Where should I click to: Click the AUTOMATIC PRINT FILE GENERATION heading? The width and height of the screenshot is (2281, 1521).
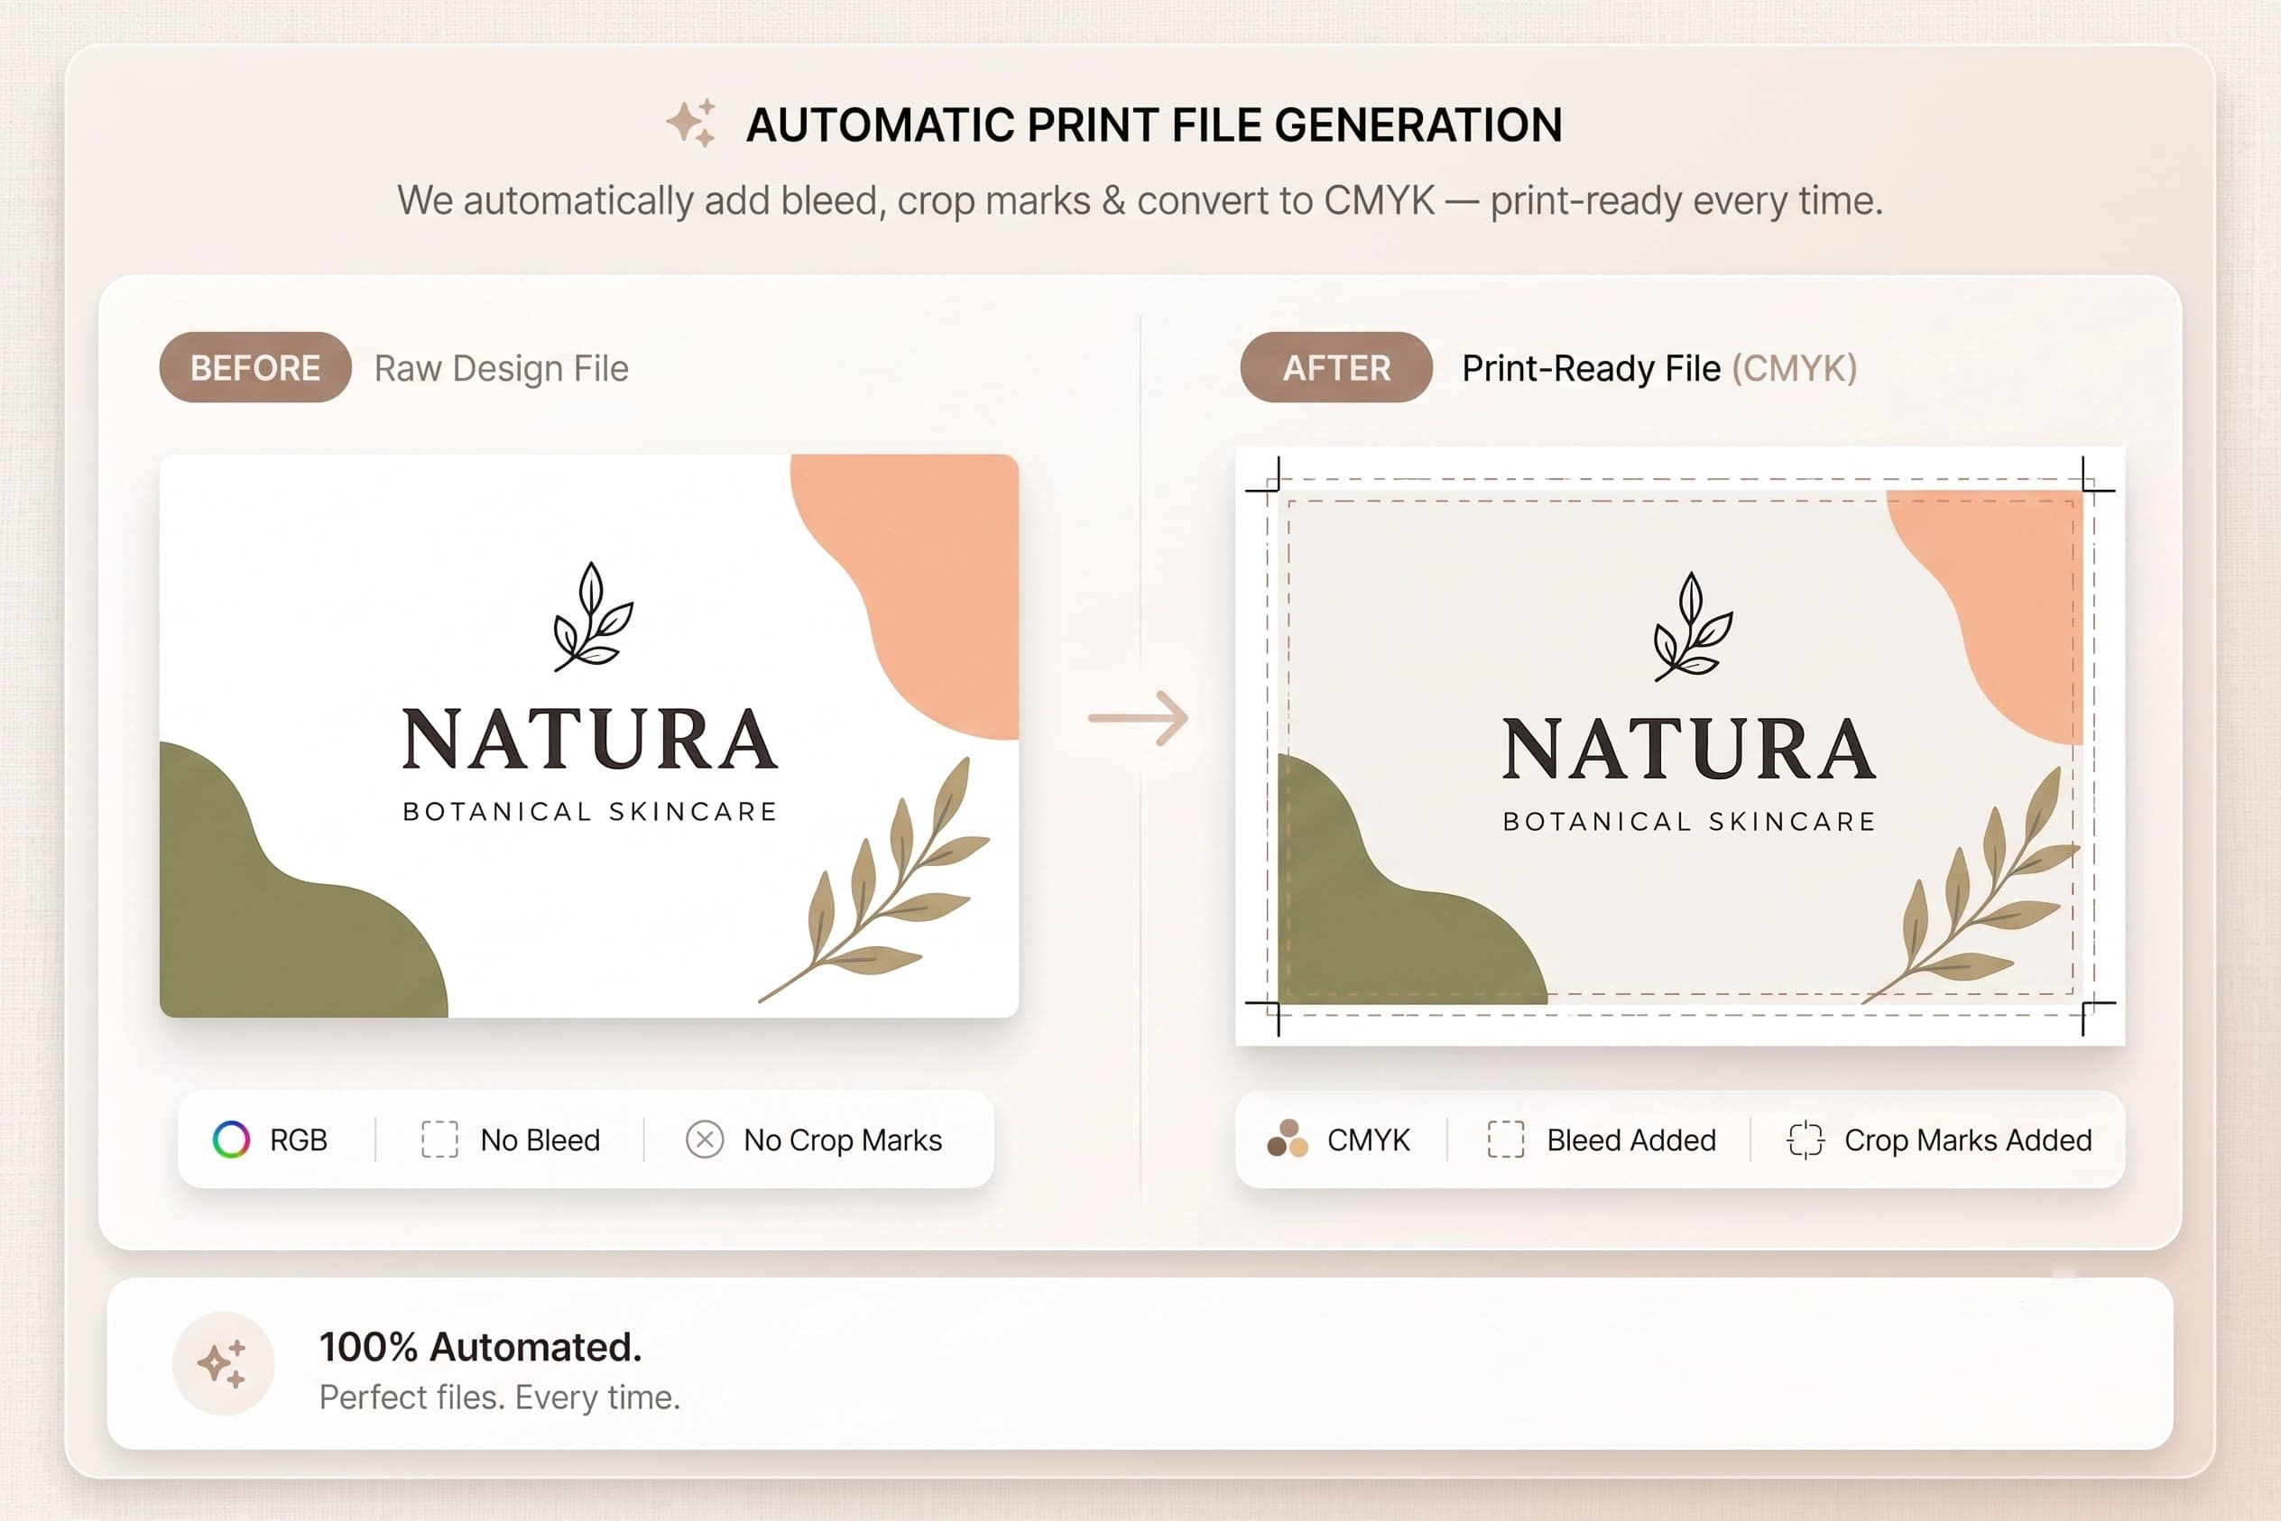(1154, 124)
